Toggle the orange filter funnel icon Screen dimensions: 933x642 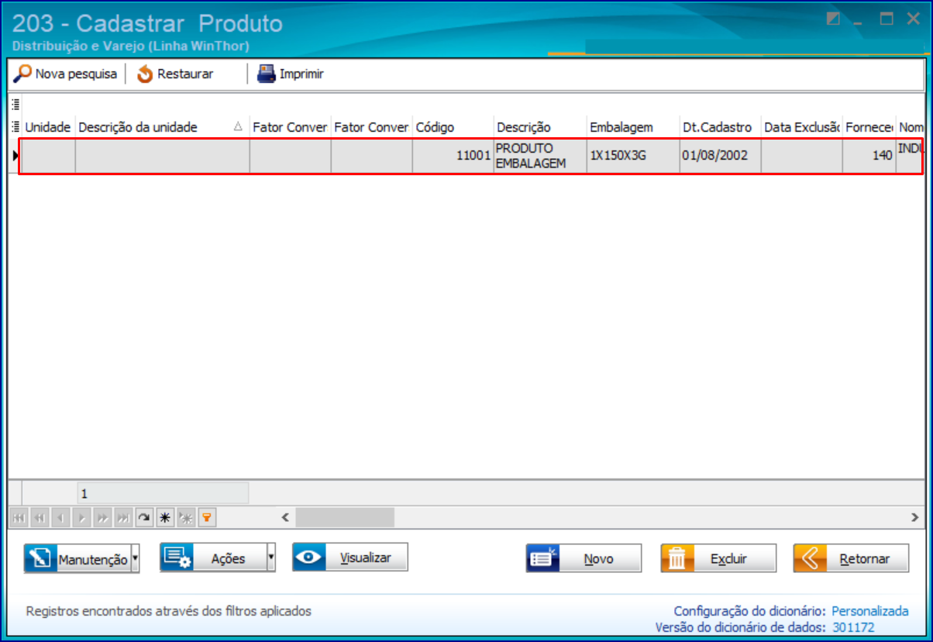pos(207,517)
